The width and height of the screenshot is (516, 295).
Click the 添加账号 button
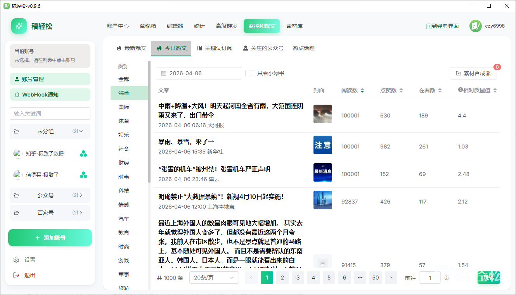[50, 238]
